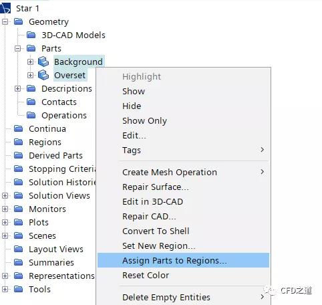
Task: Expand the Overset part node
Action: 30,75
